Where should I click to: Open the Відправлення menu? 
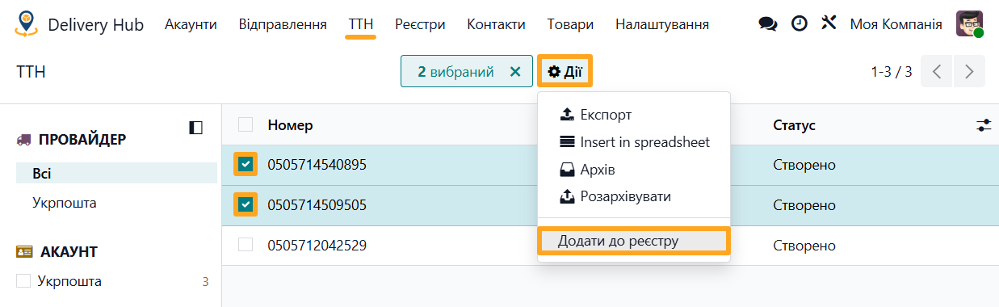283,24
